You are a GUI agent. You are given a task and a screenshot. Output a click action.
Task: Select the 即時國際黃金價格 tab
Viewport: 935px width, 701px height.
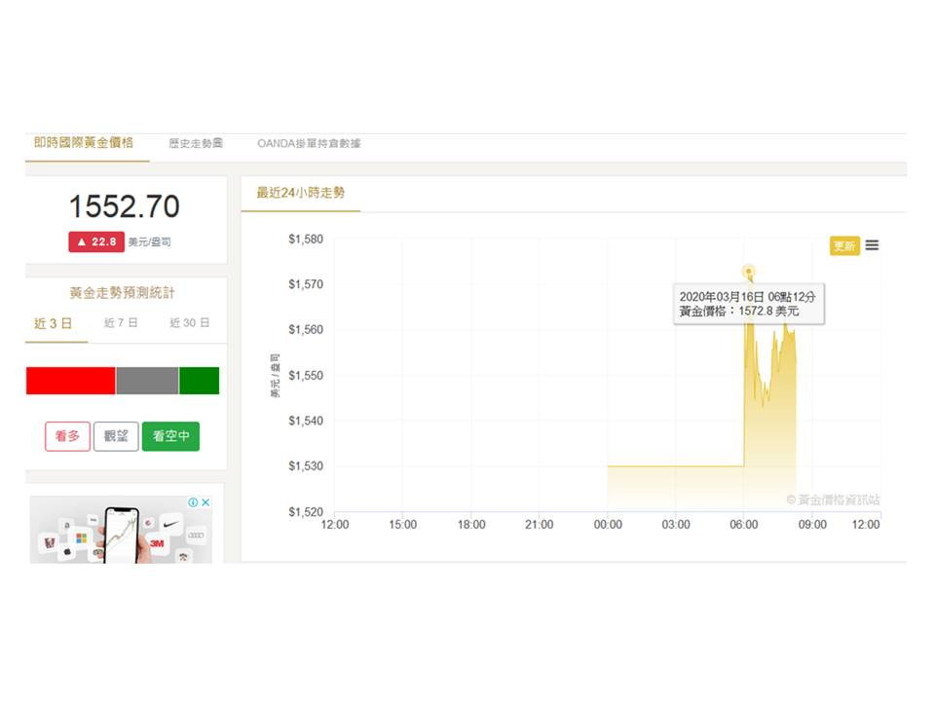click(84, 142)
